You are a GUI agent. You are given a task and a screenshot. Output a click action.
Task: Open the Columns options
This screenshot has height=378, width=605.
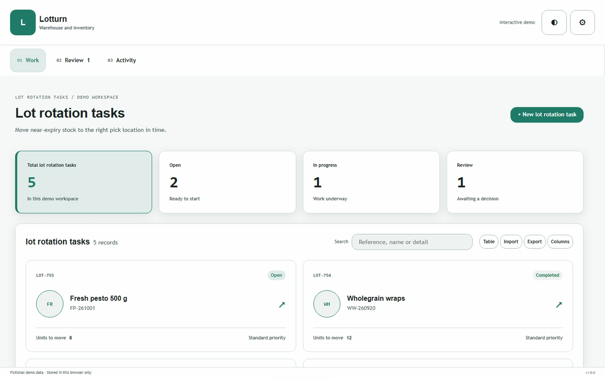point(560,242)
